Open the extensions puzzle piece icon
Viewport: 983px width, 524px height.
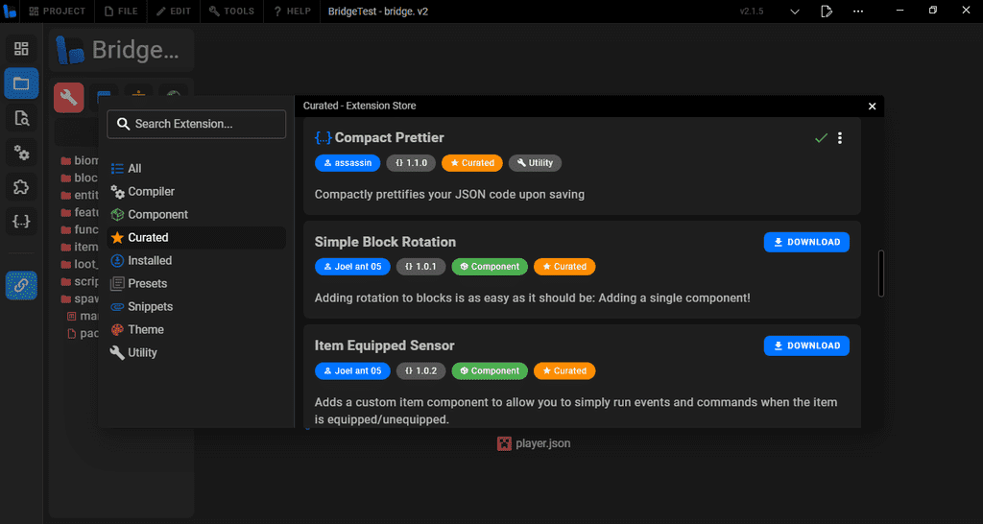click(21, 187)
